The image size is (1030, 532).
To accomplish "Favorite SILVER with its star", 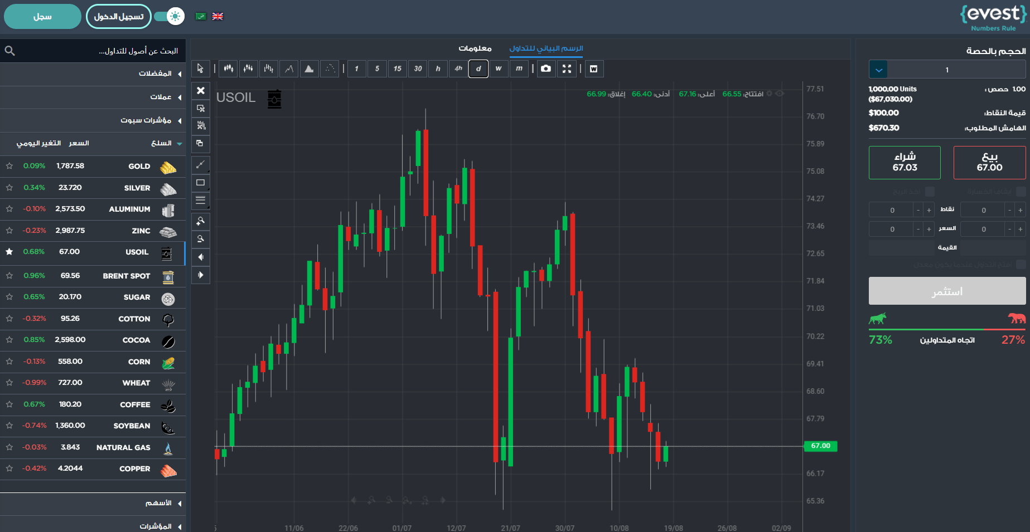I will click(x=9, y=188).
